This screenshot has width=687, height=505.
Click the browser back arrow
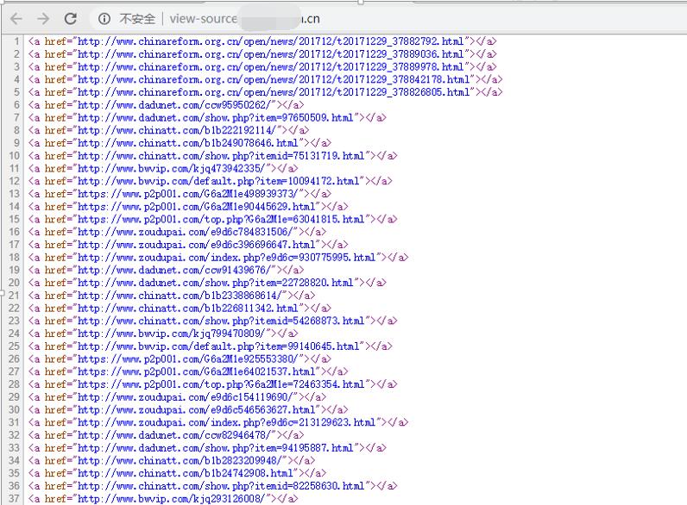point(16,19)
